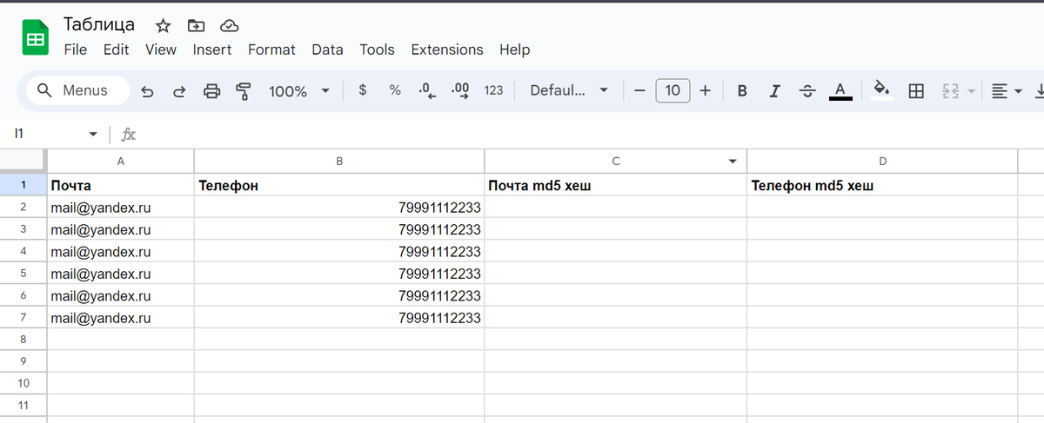Open more number formats 123
Screen dimensions: 1044x423
pos(493,90)
